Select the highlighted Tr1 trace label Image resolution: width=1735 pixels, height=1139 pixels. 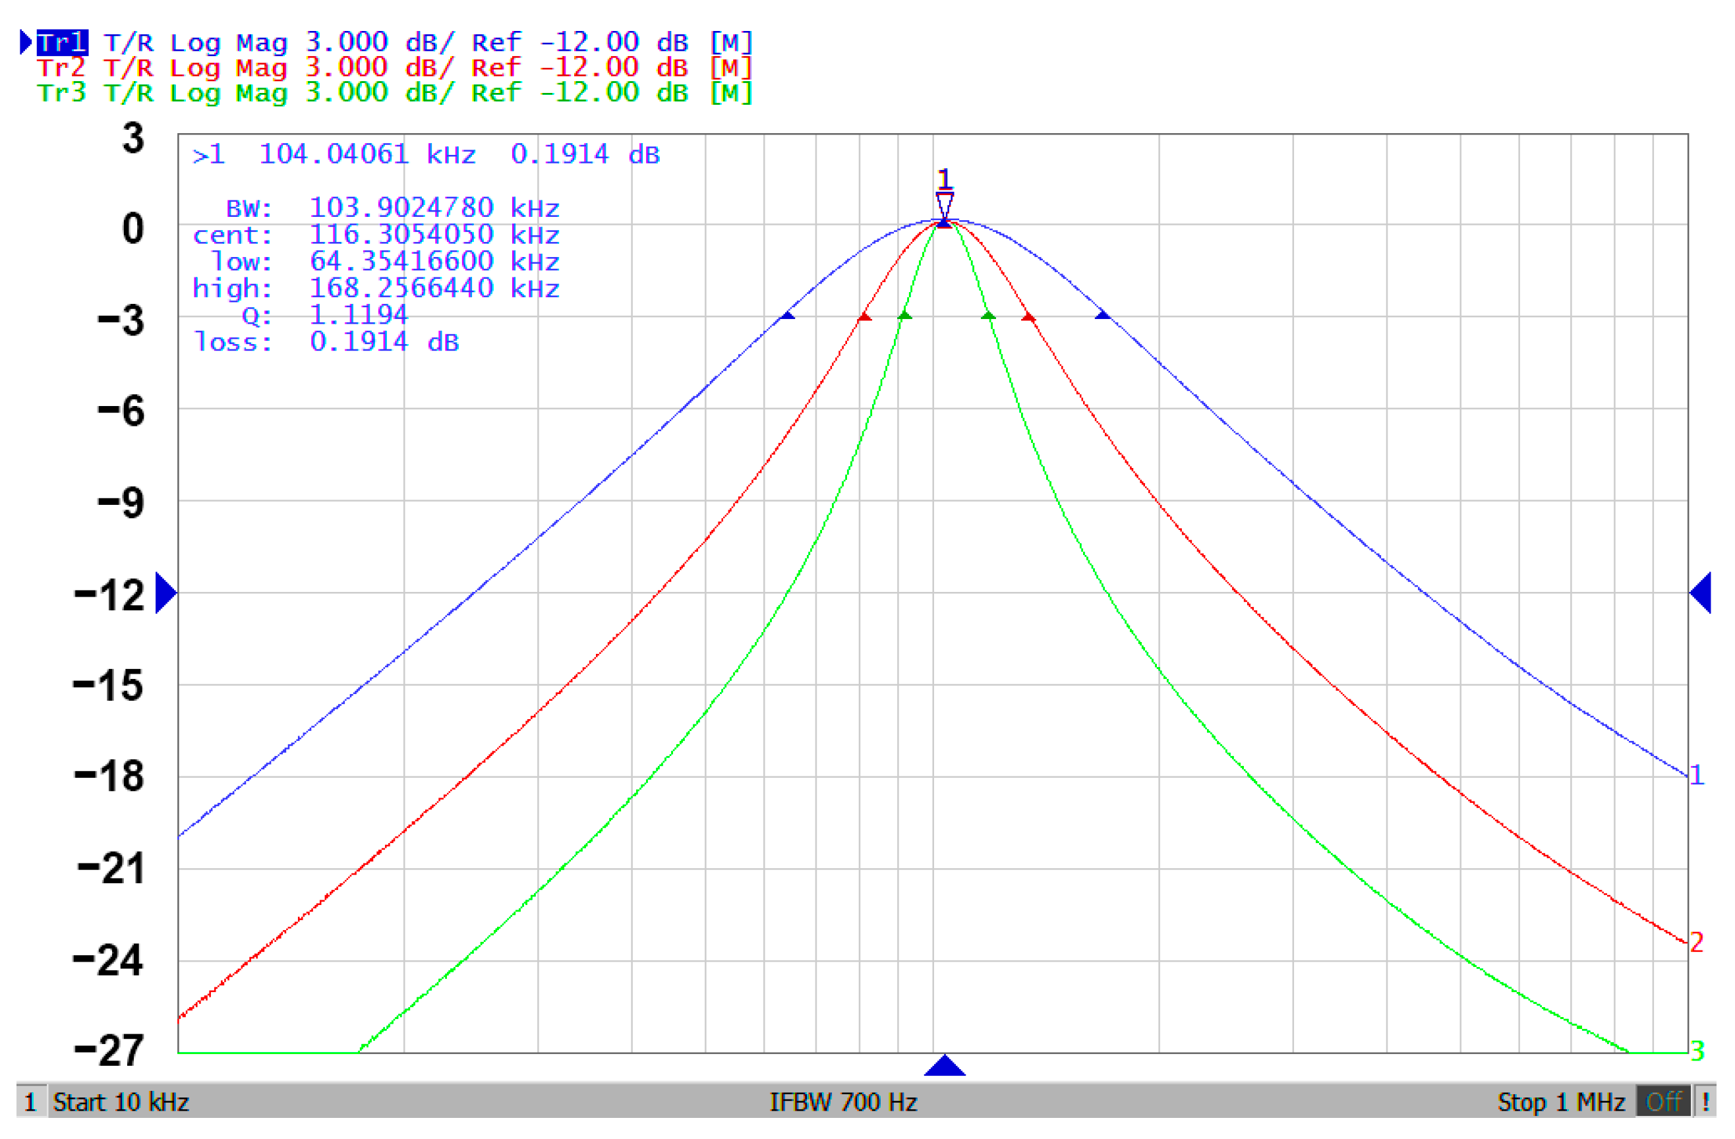tap(63, 42)
